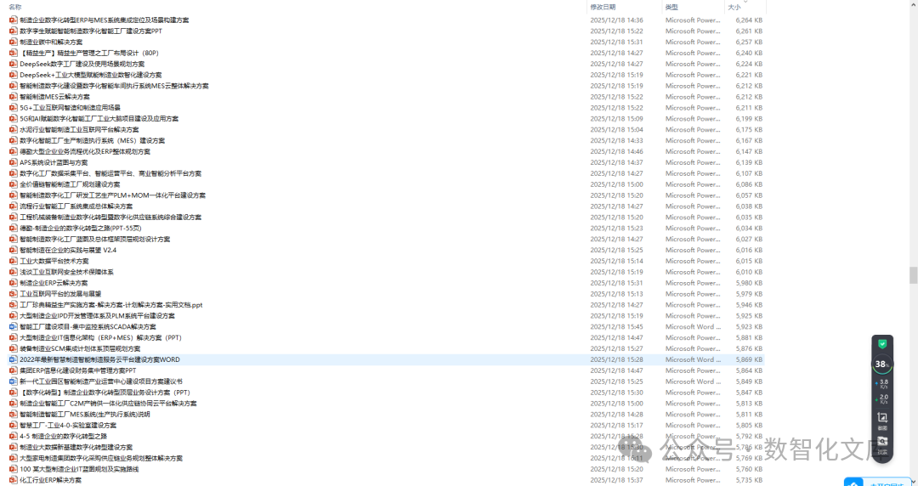Click the PowerPoint icon of 制造企业ERP云解决方案
The height and width of the screenshot is (486, 918).
click(x=14, y=283)
